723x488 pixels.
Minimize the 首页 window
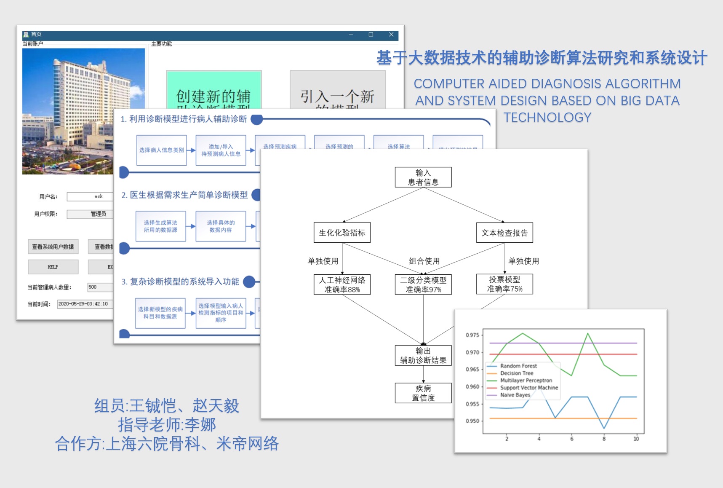pyautogui.click(x=351, y=35)
